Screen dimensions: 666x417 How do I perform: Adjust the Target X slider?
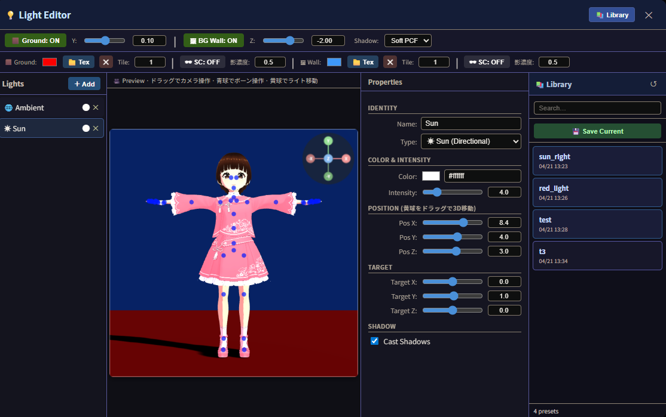[x=453, y=282]
